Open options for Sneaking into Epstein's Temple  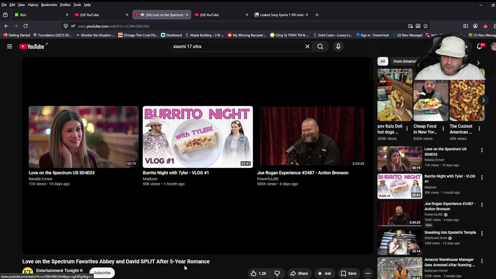coord(482,233)
